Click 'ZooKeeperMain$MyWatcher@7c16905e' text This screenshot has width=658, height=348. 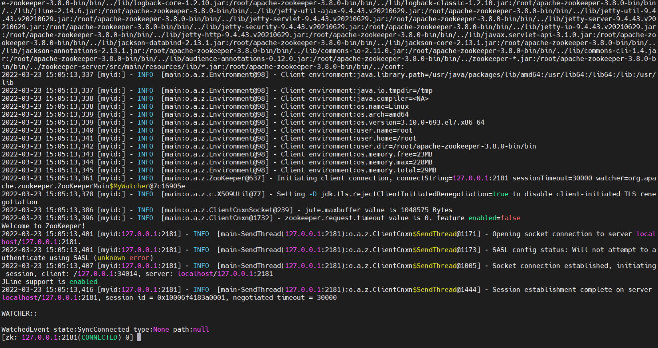[121, 186]
